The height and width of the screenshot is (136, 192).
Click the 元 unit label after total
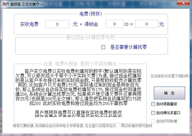161,24
